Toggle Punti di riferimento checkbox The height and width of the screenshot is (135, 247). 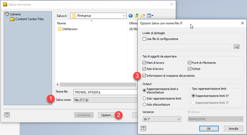[189, 63]
